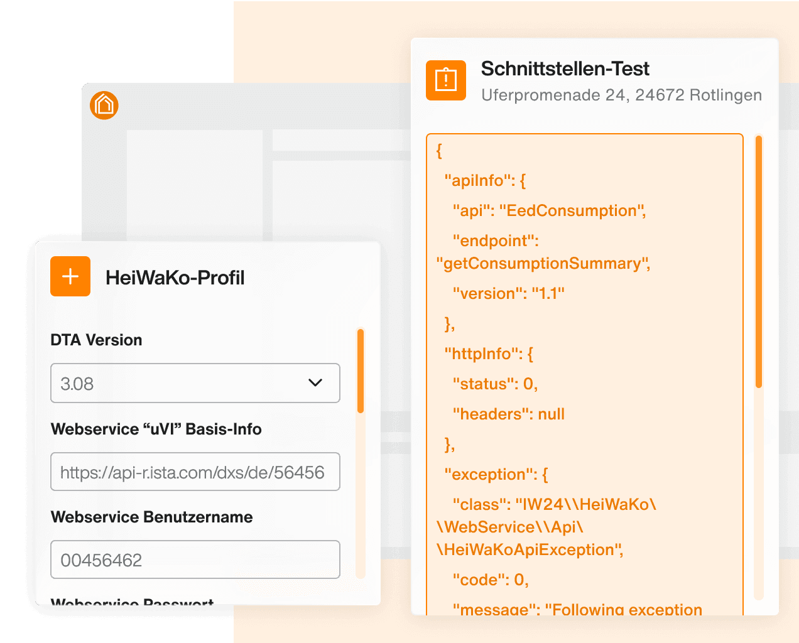Click the orange house logo icon
Screen dimensions: 799x643
click(104, 105)
